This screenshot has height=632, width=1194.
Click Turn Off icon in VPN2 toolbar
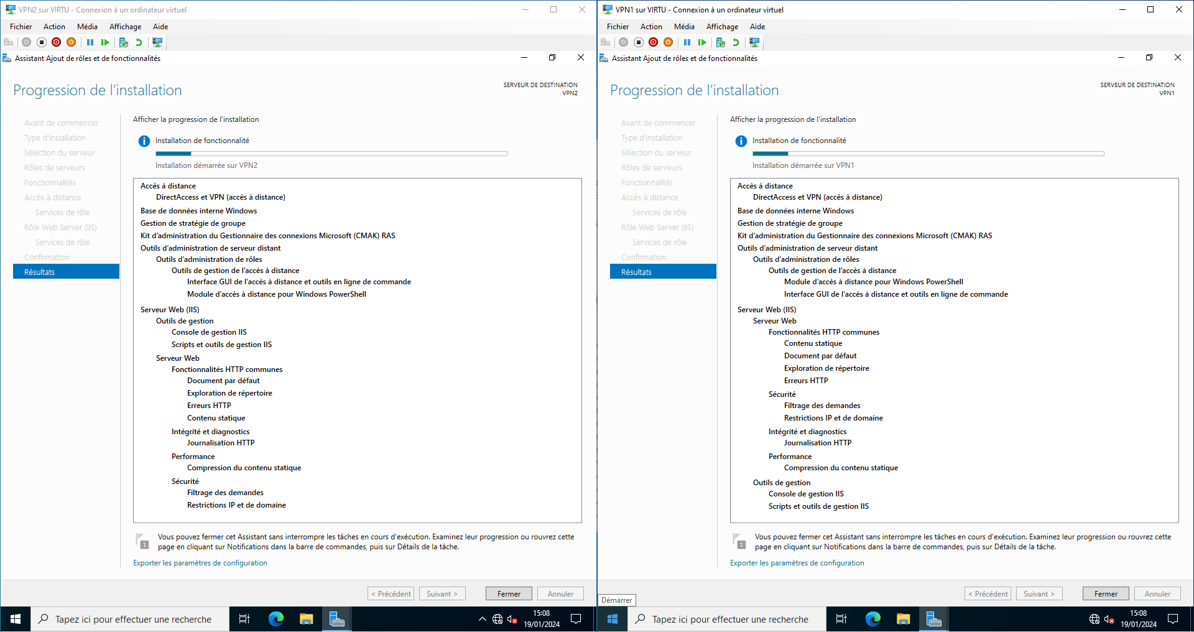coord(42,42)
